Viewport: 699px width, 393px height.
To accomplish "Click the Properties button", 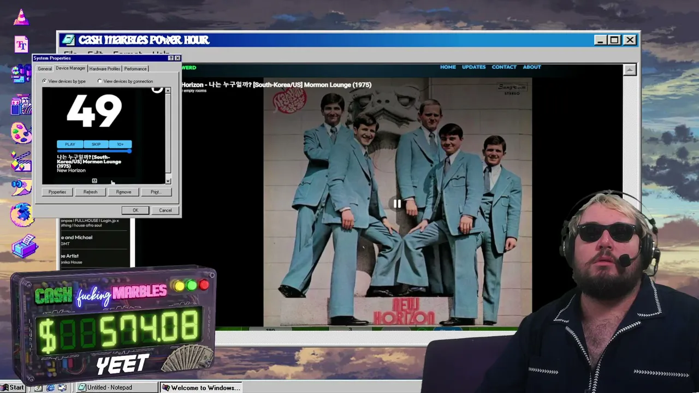I will tap(57, 192).
